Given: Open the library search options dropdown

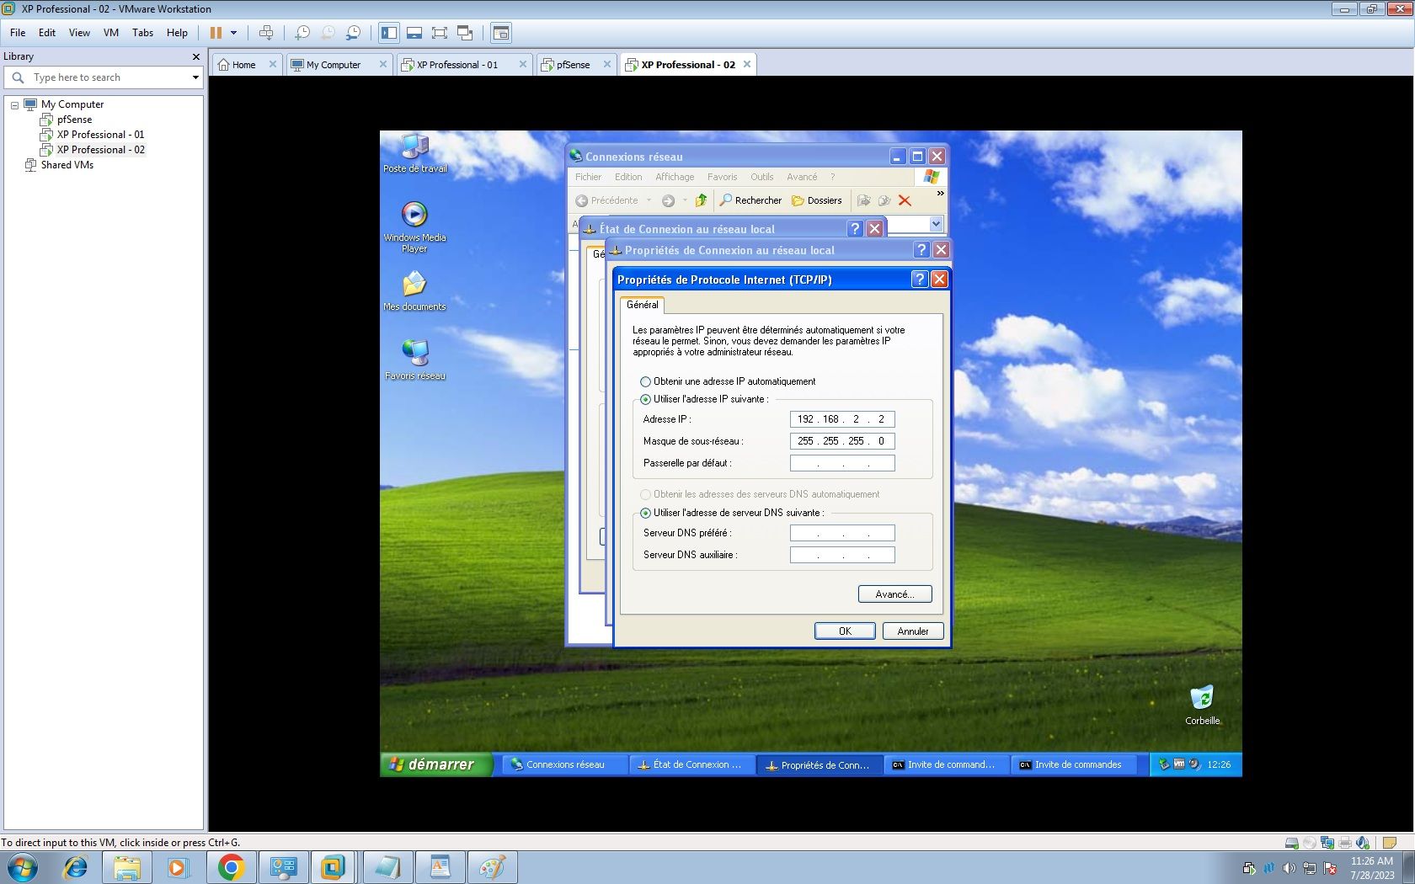Looking at the screenshot, I should coord(195,77).
